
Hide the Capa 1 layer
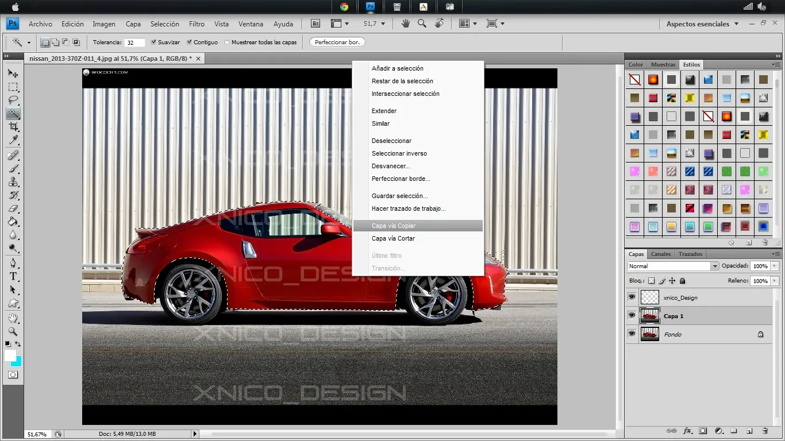click(x=632, y=315)
